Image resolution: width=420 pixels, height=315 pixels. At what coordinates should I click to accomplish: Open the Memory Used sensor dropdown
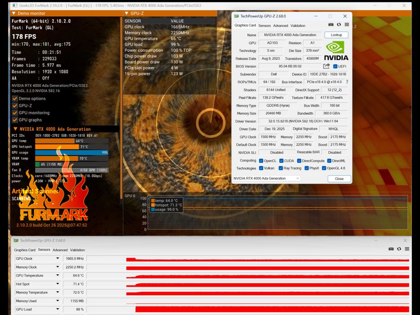(57, 301)
